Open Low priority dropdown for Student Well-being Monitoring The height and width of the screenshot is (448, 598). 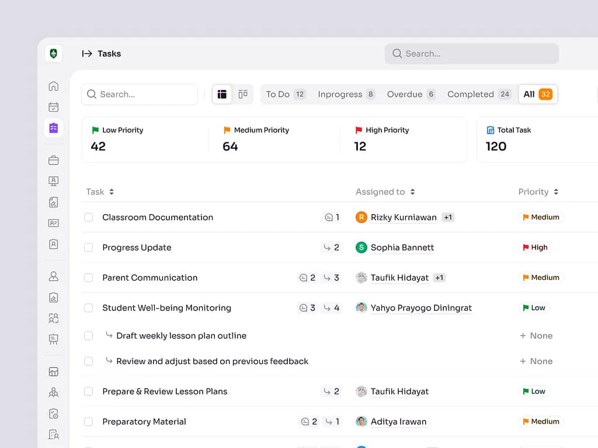534,308
